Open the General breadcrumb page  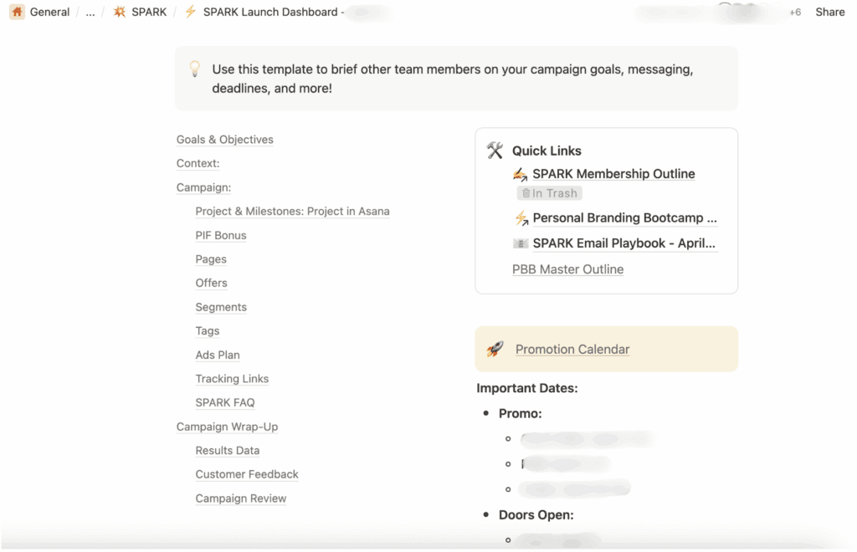tap(49, 12)
